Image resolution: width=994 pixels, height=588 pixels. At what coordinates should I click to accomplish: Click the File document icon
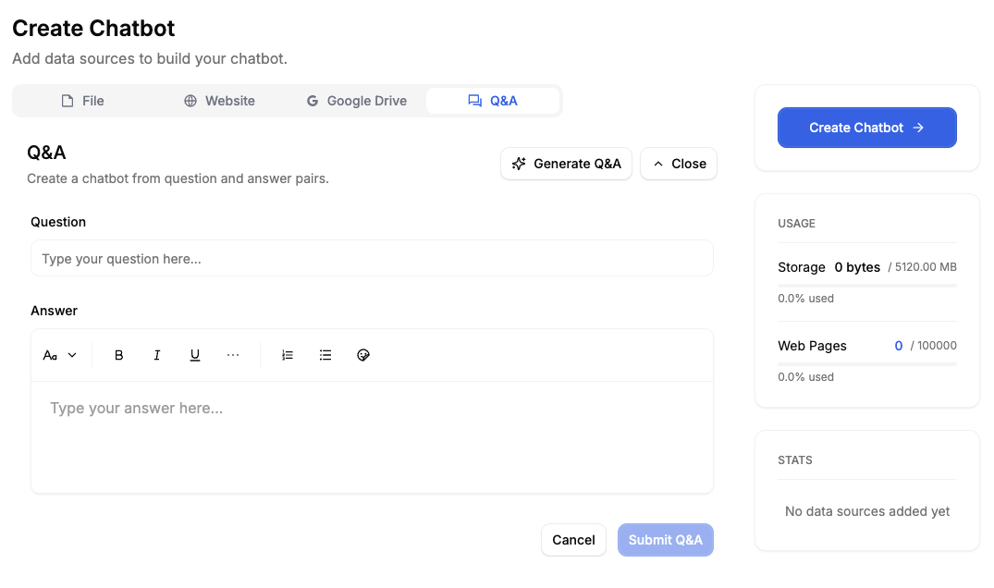click(67, 100)
